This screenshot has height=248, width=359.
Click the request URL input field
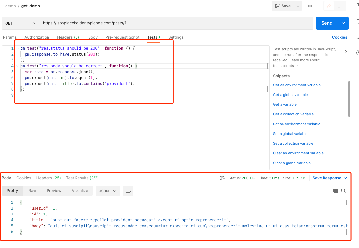pyautogui.click(x=176, y=23)
